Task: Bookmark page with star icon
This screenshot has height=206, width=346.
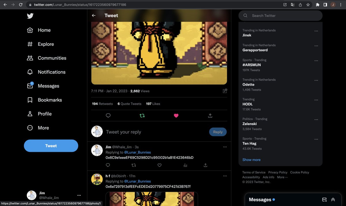Action: [308, 5]
